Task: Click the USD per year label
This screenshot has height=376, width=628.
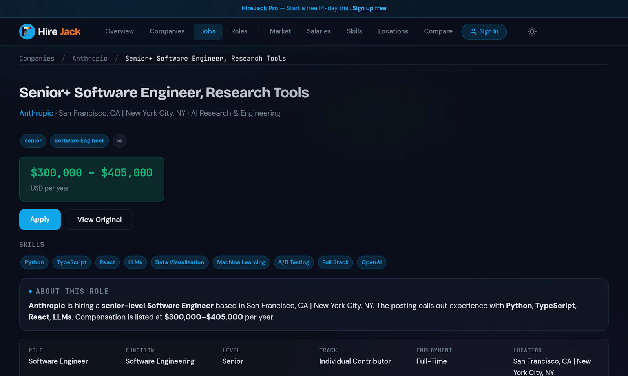Action: 50,189
